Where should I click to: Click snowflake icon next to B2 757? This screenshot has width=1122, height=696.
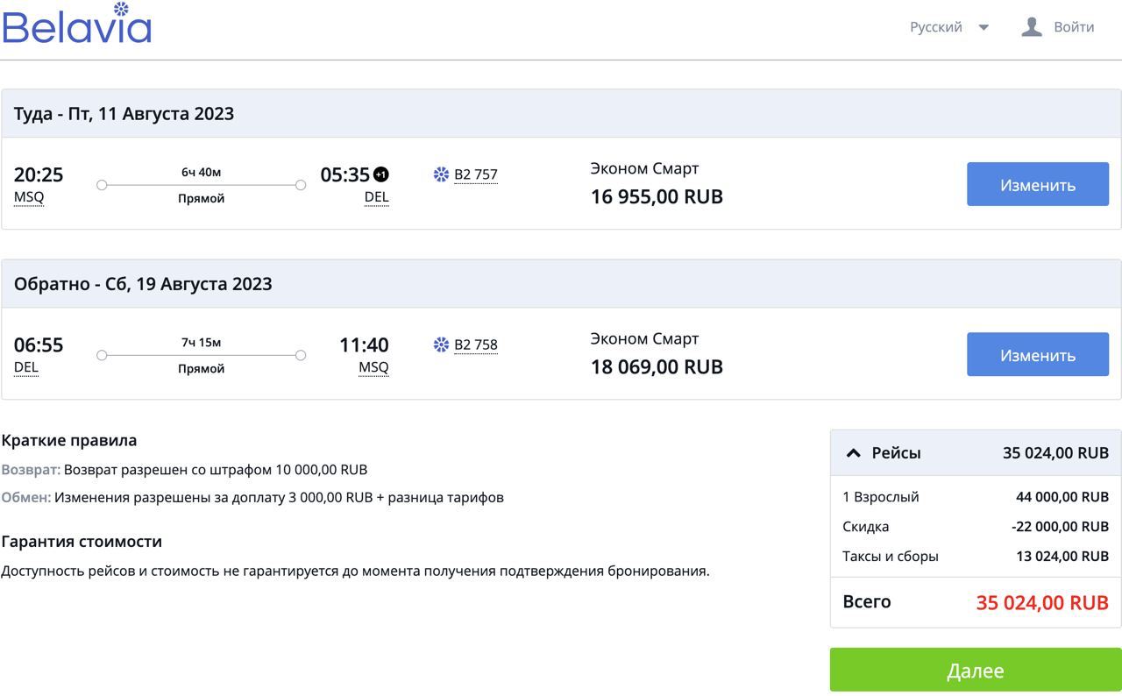(441, 174)
